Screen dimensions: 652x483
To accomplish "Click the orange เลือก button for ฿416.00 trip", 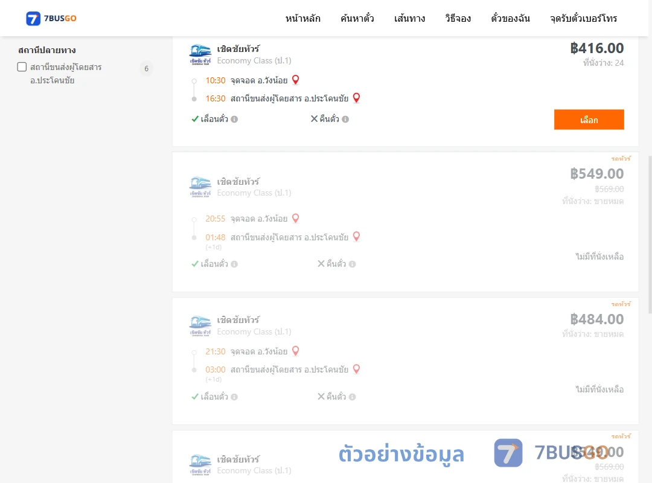I will click(589, 120).
